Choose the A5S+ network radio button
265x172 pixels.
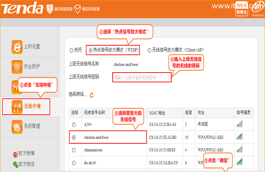pyautogui.click(x=74, y=124)
